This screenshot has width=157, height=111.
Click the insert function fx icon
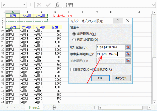pyautogui.click(x=57, y=5)
